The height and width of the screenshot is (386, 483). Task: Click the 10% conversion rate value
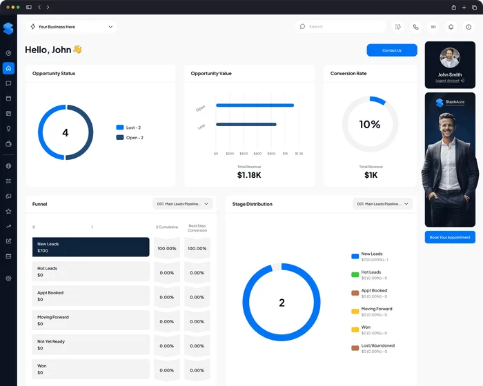point(370,124)
